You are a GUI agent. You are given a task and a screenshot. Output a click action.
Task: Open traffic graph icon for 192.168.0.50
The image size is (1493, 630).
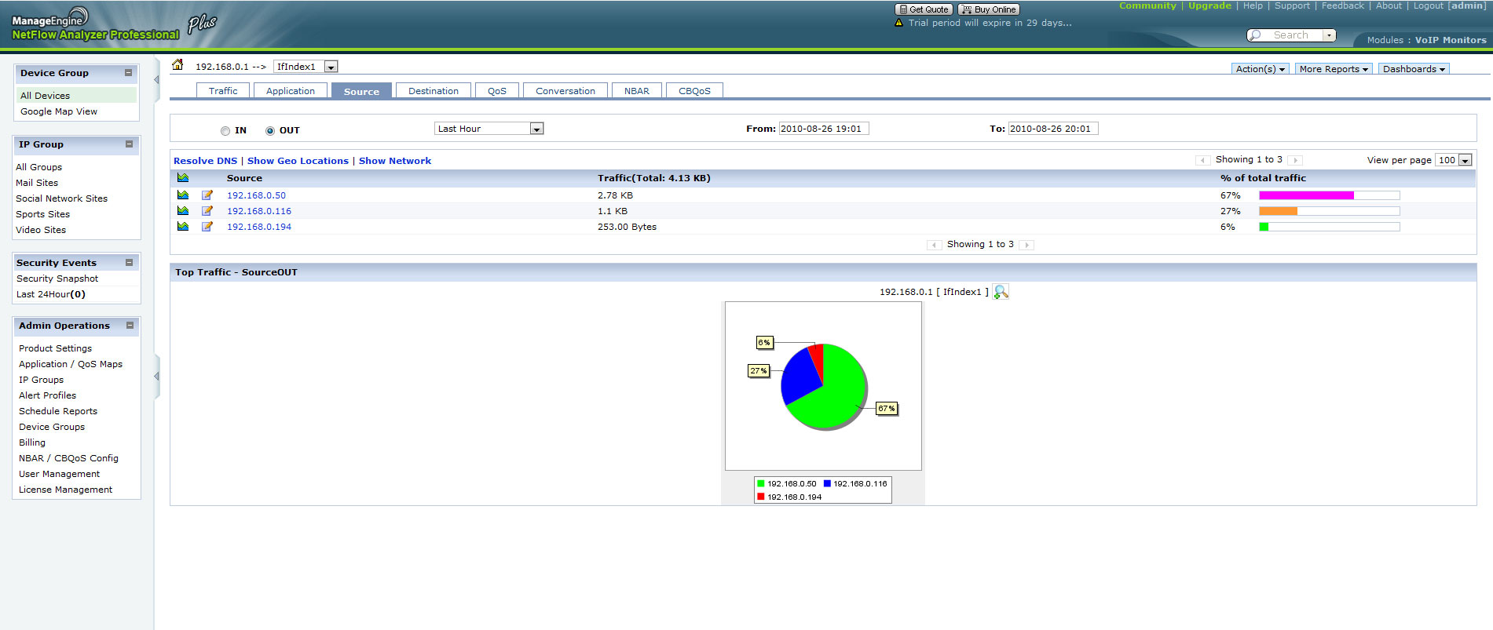click(183, 195)
